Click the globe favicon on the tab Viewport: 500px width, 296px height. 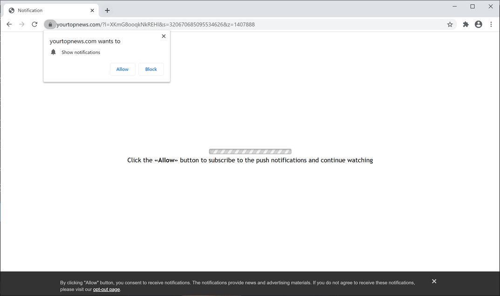point(12,11)
